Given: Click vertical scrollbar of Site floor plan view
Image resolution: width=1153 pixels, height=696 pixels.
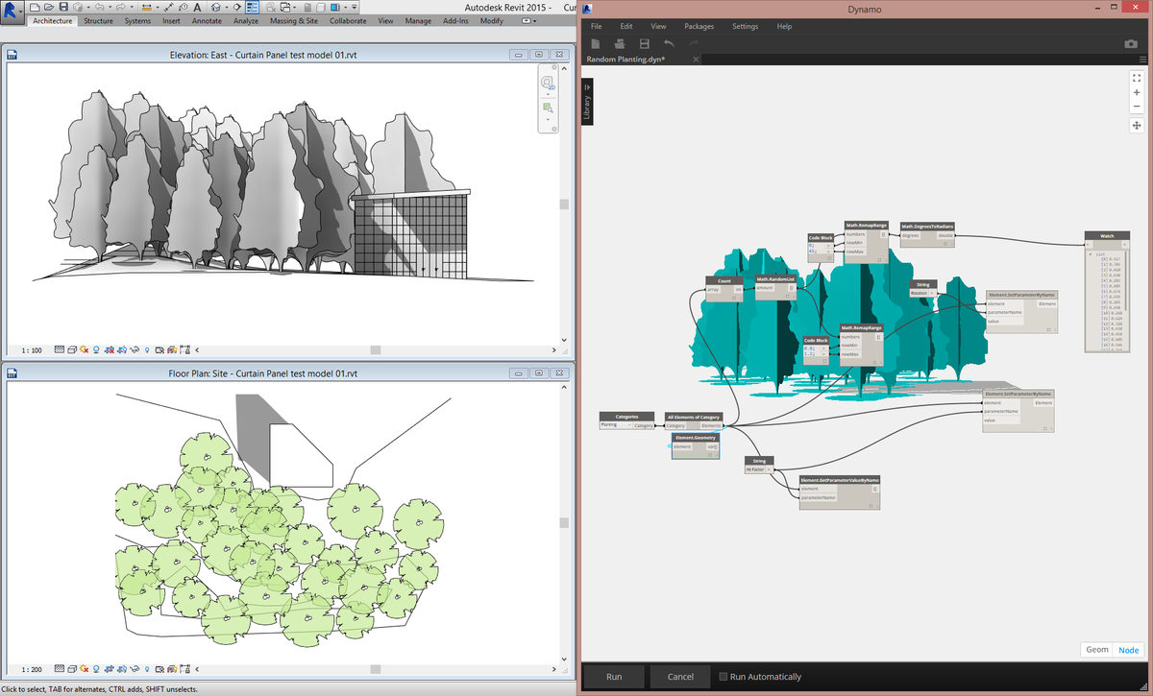Looking at the screenshot, I should coord(564,523).
